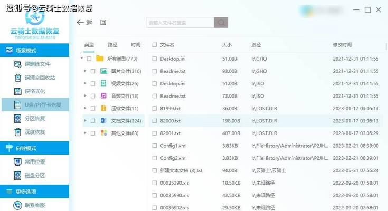388x211 pixels.
Task: Click the 返回 back text
Action: click(x=96, y=23)
